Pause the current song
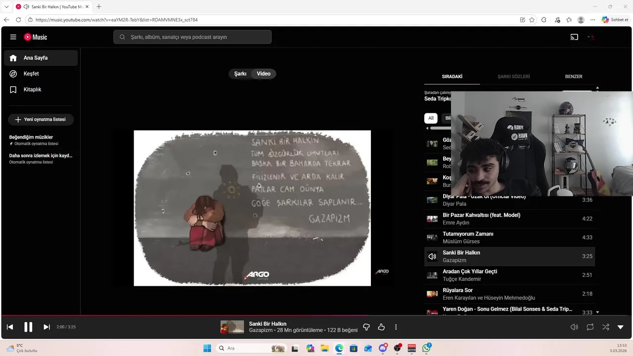 point(28,327)
